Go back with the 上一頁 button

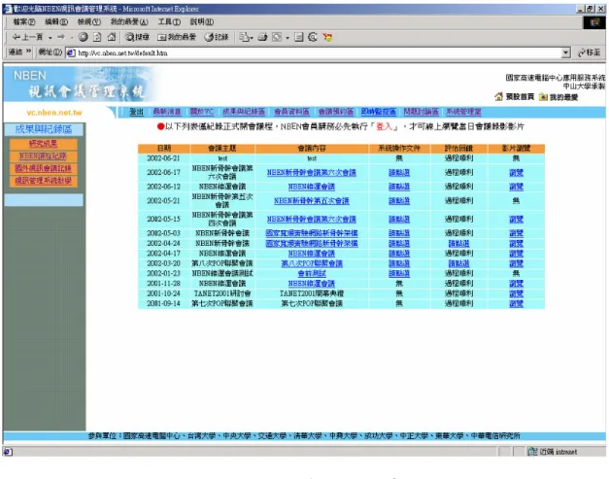click(27, 37)
